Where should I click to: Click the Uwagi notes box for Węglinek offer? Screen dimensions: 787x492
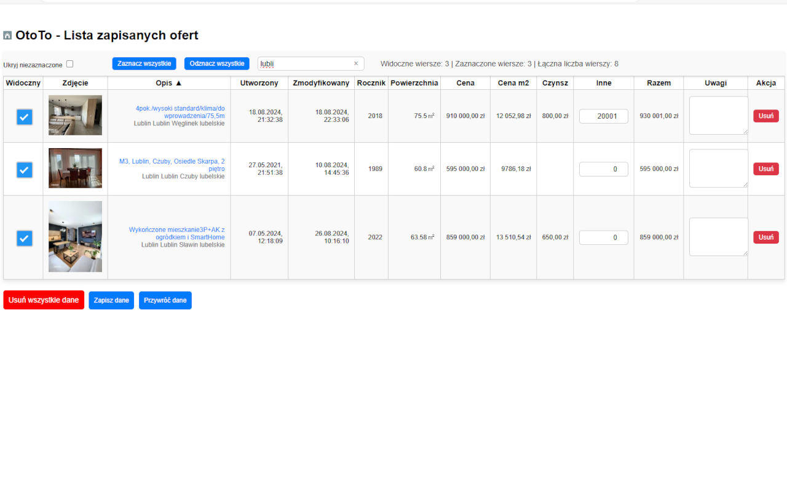click(x=719, y=115)
